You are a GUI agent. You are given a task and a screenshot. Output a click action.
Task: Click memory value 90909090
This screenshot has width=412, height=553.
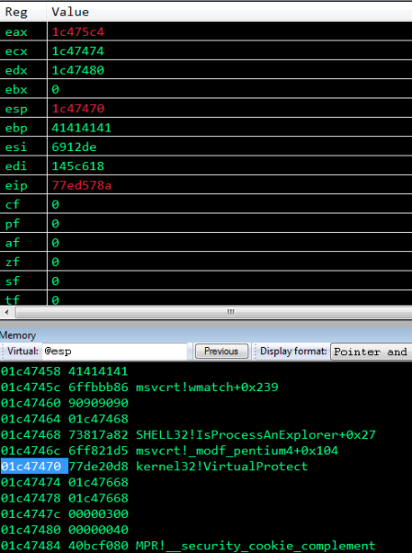coord(98,403)
